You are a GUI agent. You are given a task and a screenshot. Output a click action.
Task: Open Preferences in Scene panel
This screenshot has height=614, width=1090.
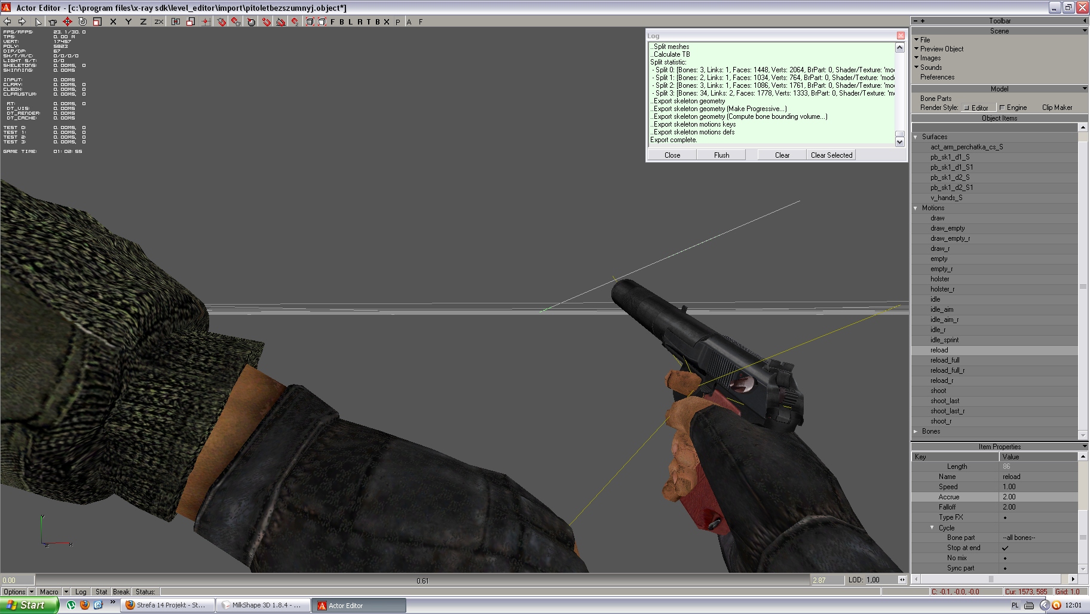(x=937, y=77)
